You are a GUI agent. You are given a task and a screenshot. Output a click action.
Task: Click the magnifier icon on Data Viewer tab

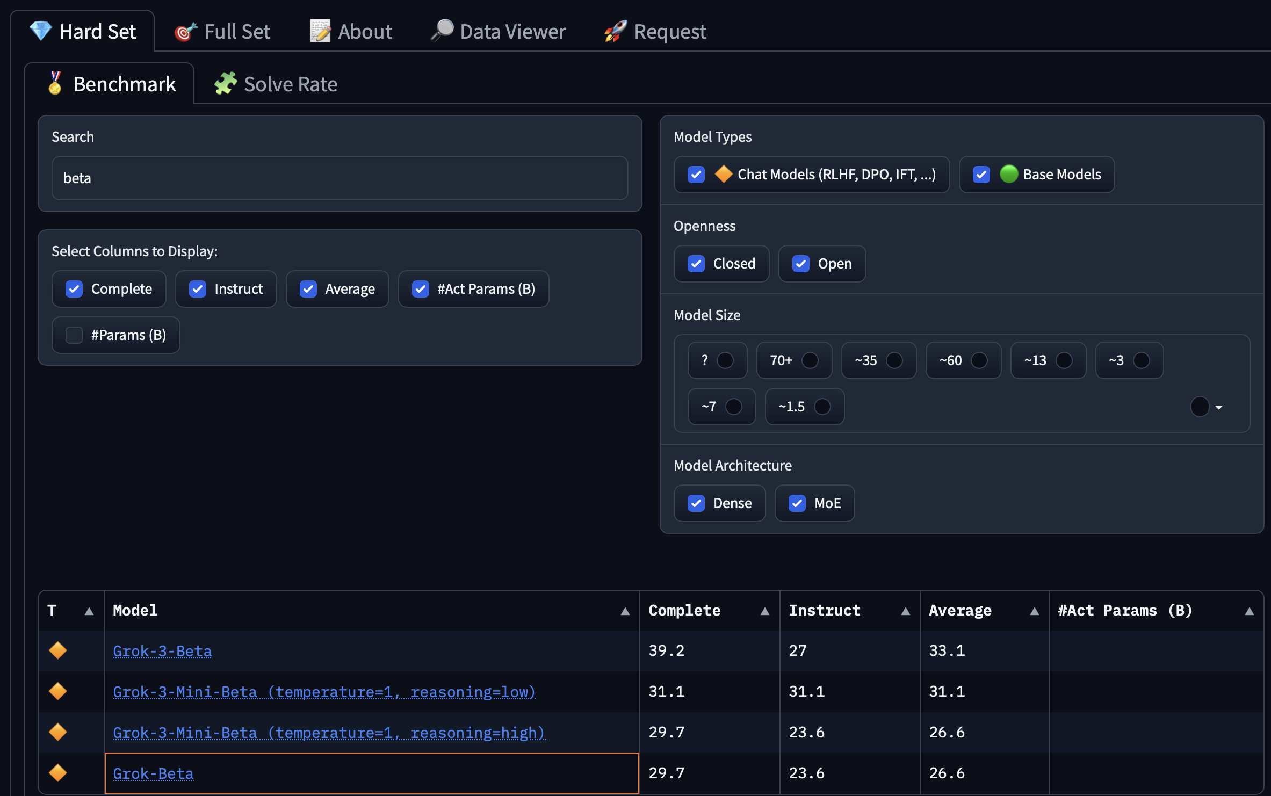tap(442, 31)
